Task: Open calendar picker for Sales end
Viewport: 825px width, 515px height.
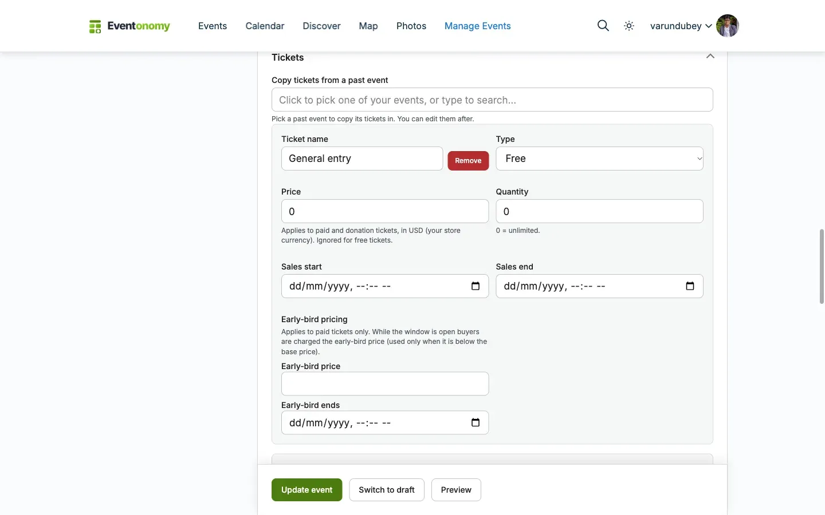Action: click(690, 286)
